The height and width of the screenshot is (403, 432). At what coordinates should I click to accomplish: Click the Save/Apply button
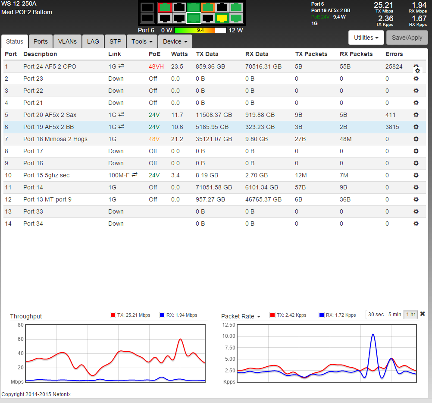pyautogui.click(x=407, y=38)
